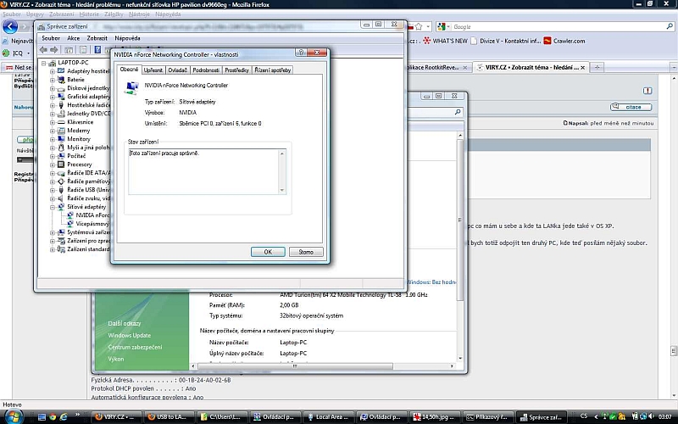Open WHAT'S NEW bookmark

(x=445, y=41)
